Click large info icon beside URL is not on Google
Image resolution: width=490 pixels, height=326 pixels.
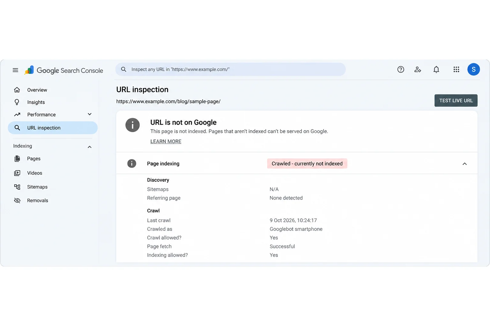(132, 125)
